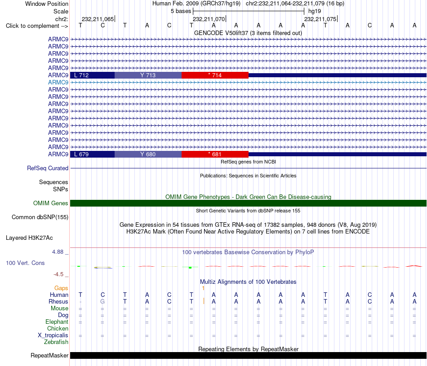Click the 100 Vert. Cons label
Viewport: 427px width, 366px height.
point(25,263)
